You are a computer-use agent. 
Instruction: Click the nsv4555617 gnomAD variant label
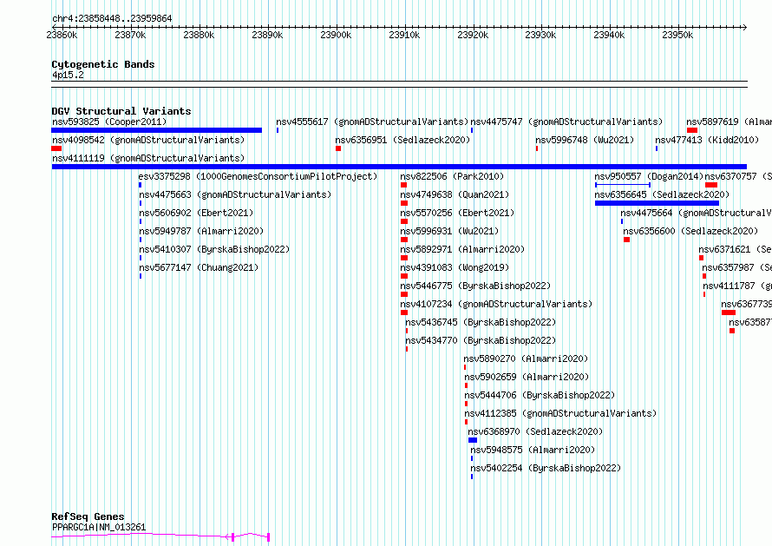click(x=372, y=122)
